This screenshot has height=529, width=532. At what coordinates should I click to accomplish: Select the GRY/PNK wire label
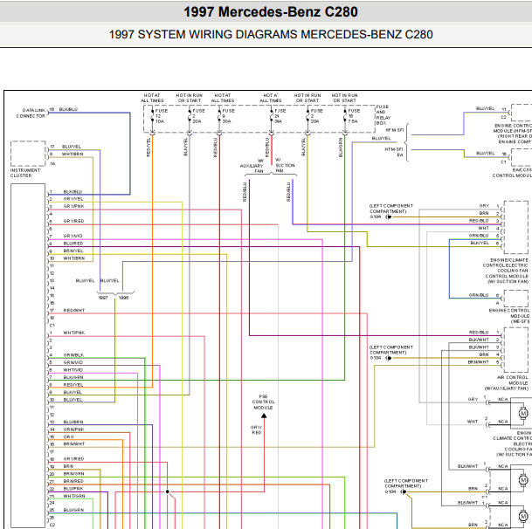click(x=73, y=206)
